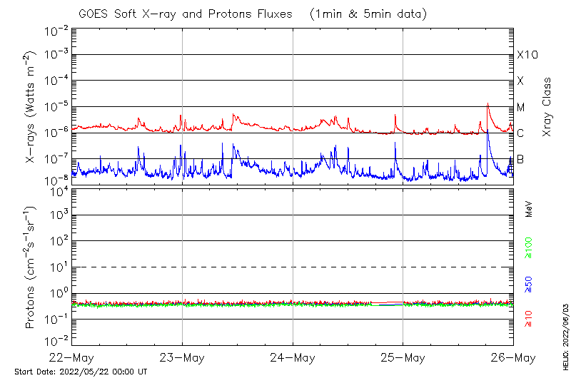Click the blue ≥50 MeV legend entry
The height and width of the screenshot is (378, 571).
530,285
